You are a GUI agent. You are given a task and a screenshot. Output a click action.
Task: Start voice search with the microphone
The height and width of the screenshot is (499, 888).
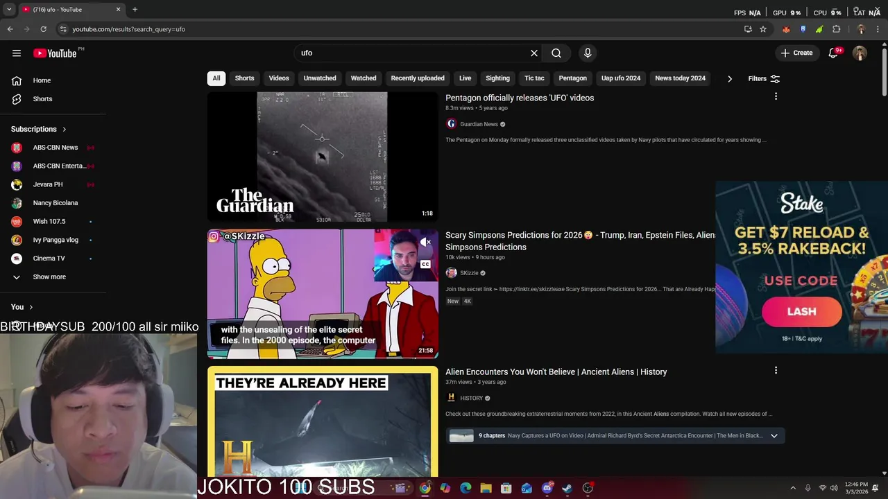pyautogui.click(x=588, y=53)
